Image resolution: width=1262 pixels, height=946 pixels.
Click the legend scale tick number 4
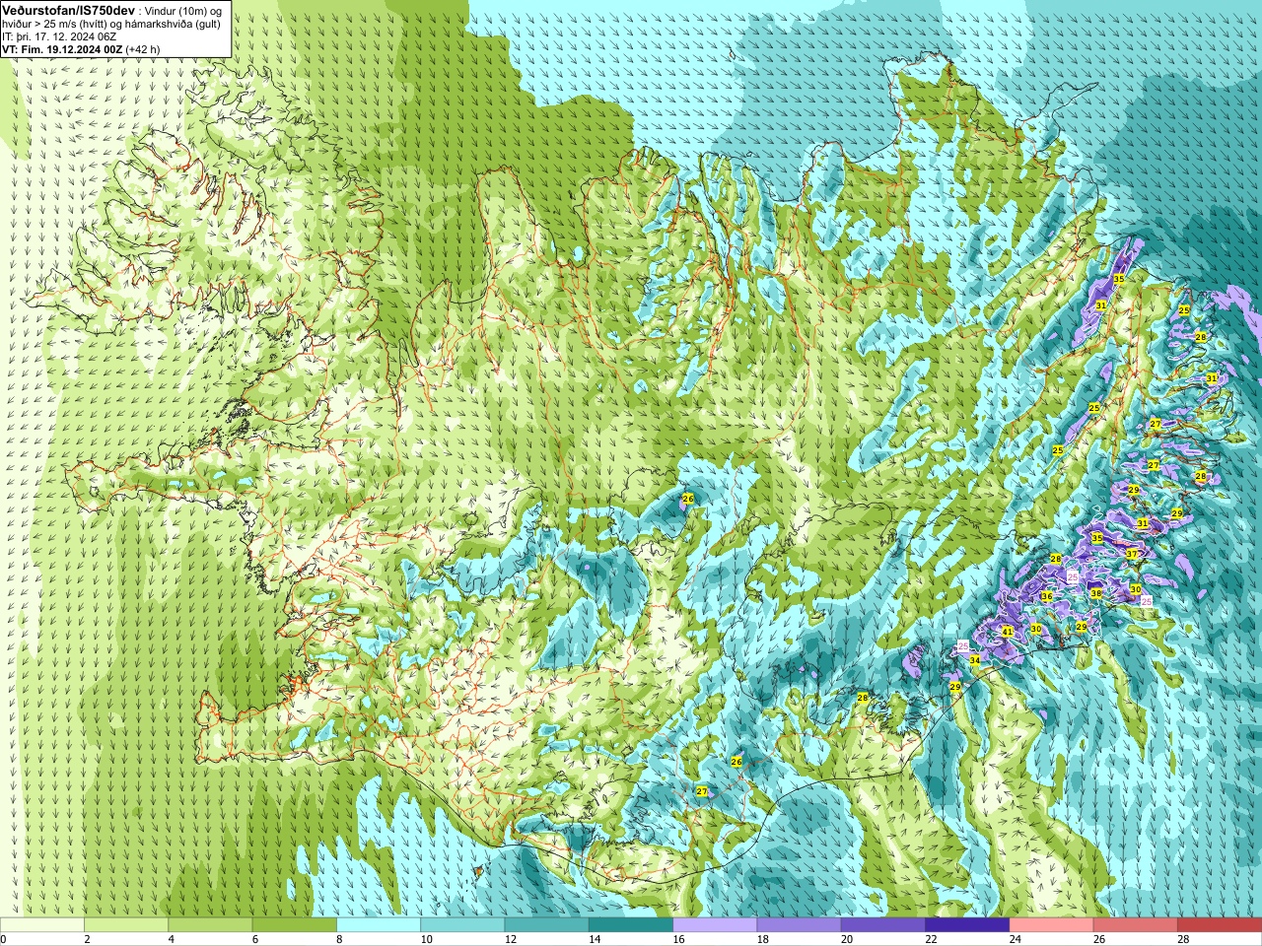click(173, 939)
